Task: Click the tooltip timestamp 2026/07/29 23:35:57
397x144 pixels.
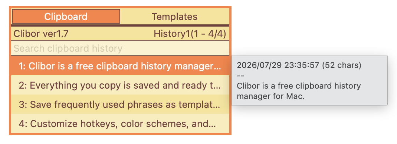Action: tap(279, 65)
